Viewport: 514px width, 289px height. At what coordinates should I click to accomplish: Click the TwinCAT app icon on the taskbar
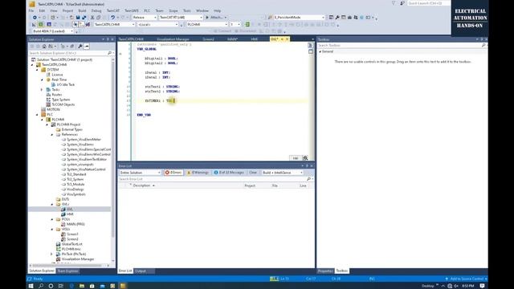pos(123,286)
